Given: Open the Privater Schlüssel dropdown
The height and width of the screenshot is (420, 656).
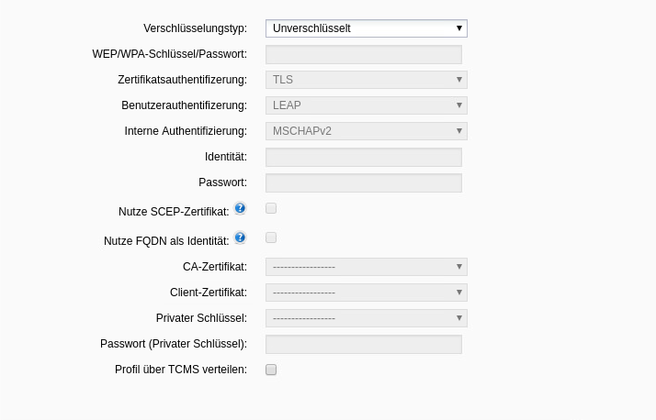Looking at the screenshot, I should (366, 318).
